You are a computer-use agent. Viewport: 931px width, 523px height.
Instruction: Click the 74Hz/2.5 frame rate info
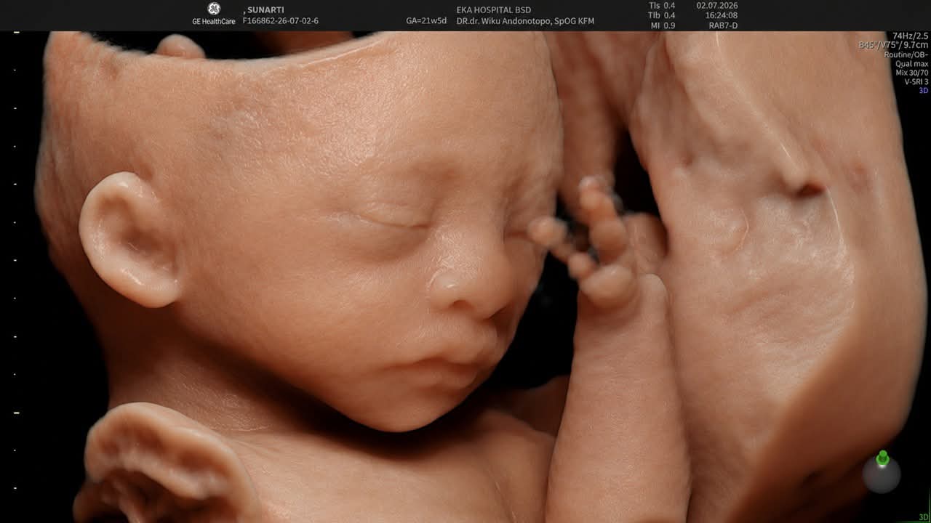tap(911, 36)
